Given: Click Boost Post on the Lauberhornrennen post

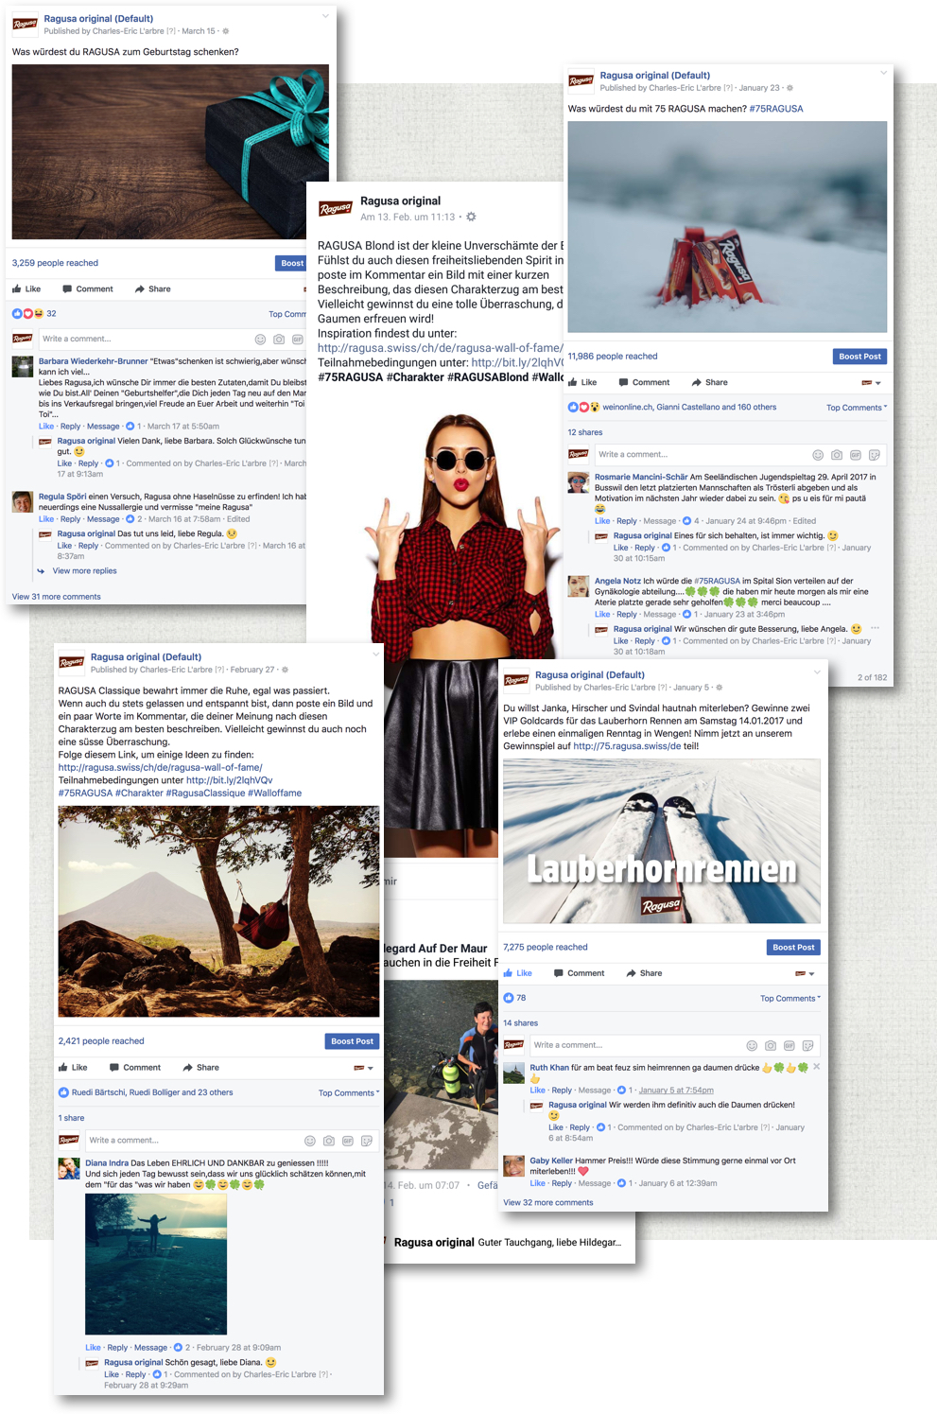Looking at the screenshot, I should point(793,947).
